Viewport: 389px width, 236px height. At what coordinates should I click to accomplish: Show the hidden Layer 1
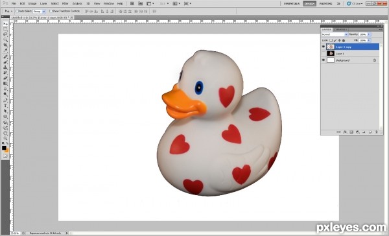click(324, 53)
